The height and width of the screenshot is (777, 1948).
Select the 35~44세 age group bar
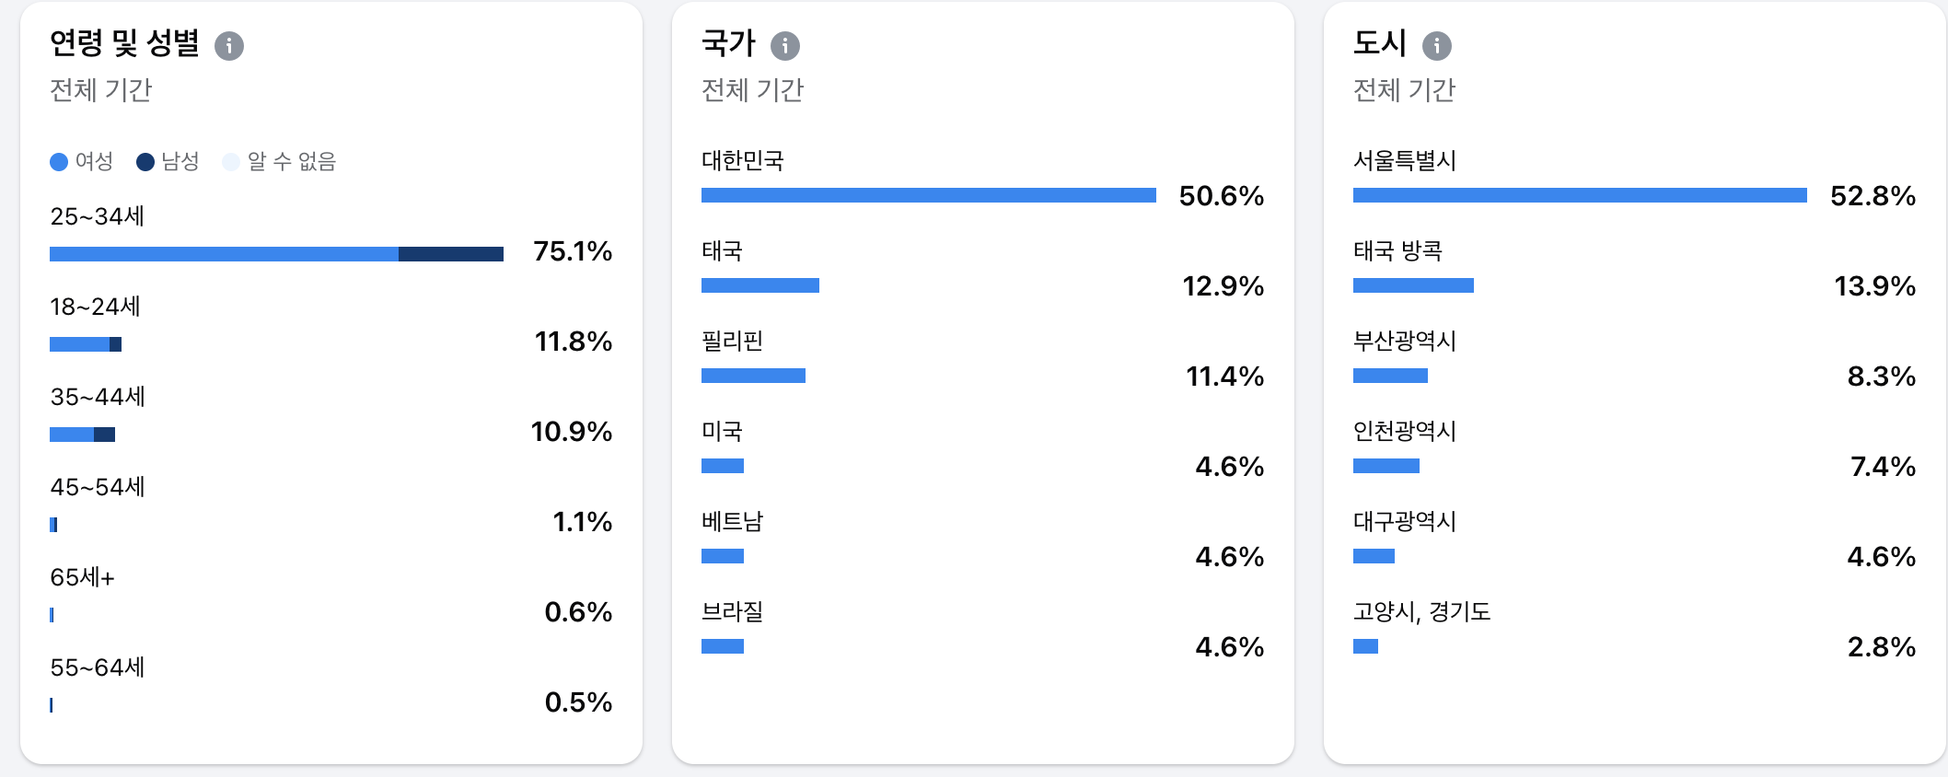tap(82, 435)
